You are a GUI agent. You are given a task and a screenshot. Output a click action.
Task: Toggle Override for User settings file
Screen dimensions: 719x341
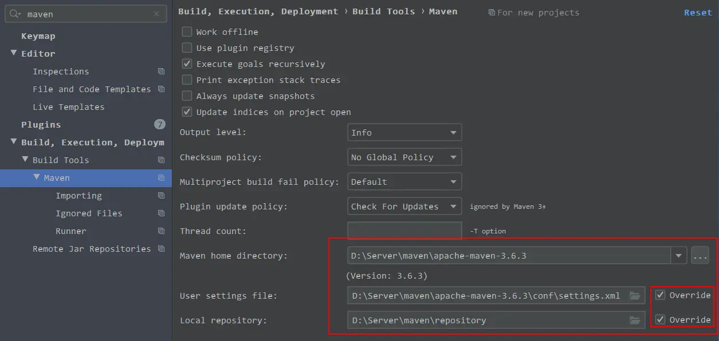click(x=660, y=295)
